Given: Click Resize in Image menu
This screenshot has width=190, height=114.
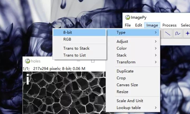Looking at the screenshot, I should pyautogui.click(x=133, y=92).
